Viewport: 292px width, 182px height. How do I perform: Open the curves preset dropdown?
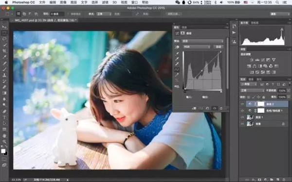[202, 41]
